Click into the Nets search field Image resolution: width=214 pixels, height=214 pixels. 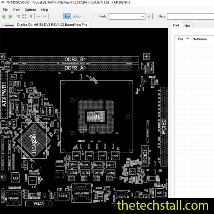pos(190,16)
